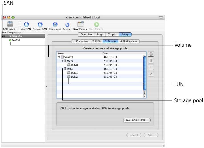
Task: Click the Available LUNs… button
Action: (x=137, y=120)
